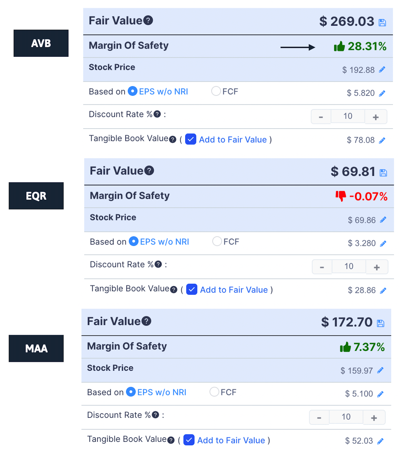This screenshot has height=460, width=410.
Task: Switch EQR valuation basis to FCF
Action: 217,241
